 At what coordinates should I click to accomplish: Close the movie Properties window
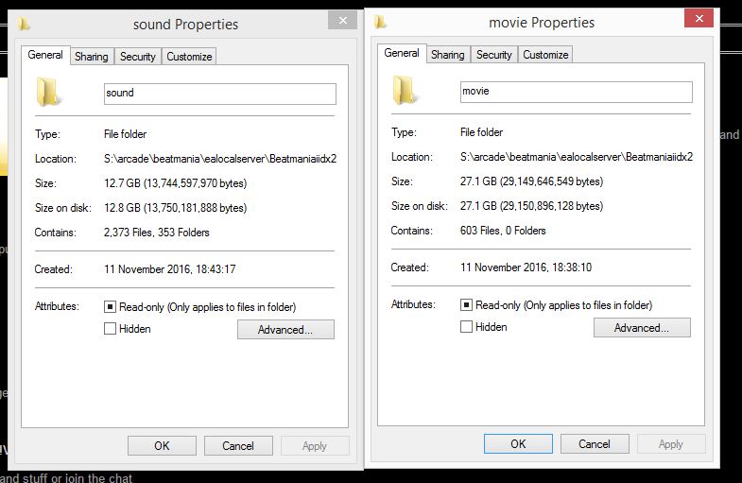coord(699,19)
